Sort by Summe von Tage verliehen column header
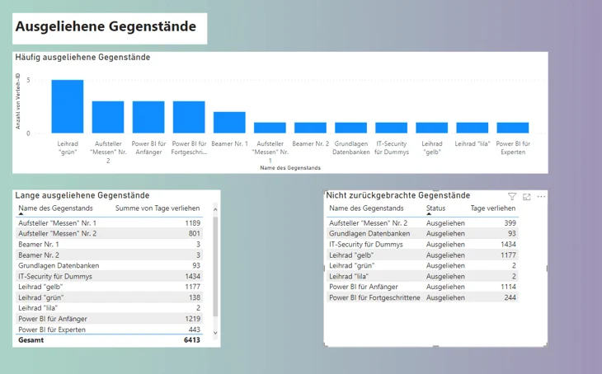The image size is (602, 374). coord(158,208)
